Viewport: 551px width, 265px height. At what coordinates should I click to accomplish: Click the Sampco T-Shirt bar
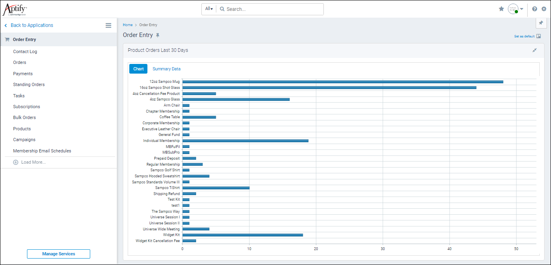[216, 188]
